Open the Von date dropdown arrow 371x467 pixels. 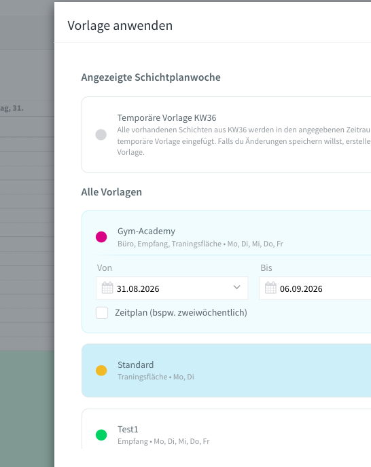(236, 288)
